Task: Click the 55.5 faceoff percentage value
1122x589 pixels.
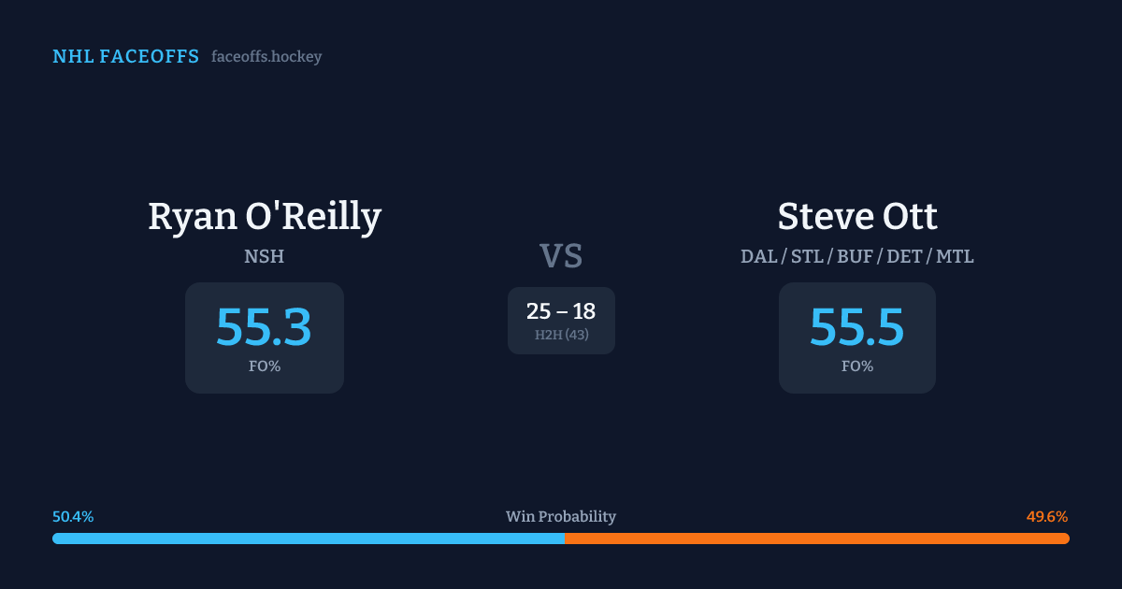Action: (x=857, y=327)
